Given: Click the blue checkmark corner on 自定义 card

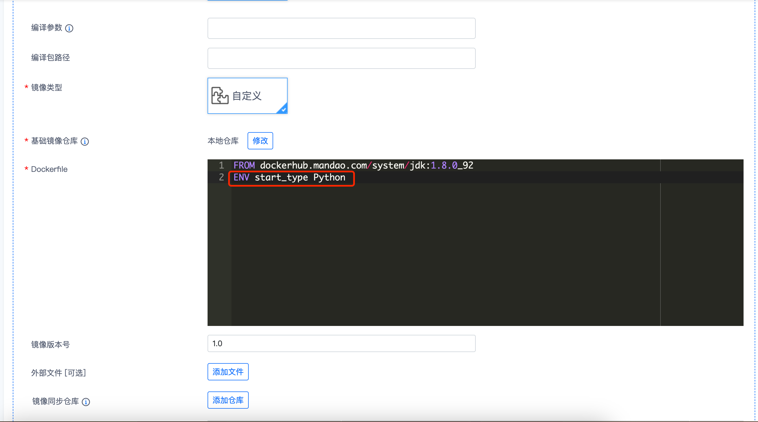Looking at the screenshot, I should tap(283, 109).
